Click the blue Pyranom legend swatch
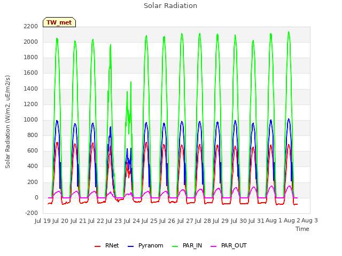Image resolution: width=342 pixels, height=256 pixels. (x=130, y=246)
